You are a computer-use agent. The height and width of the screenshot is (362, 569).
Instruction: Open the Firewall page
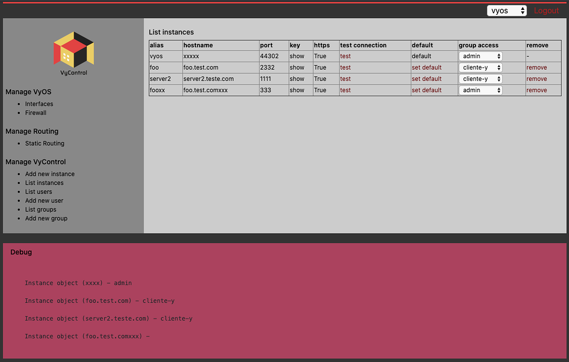pyautogui.click(x=35, y=112)
